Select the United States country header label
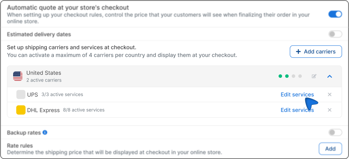This screenshot has height=159, width=349. (44, 73)
